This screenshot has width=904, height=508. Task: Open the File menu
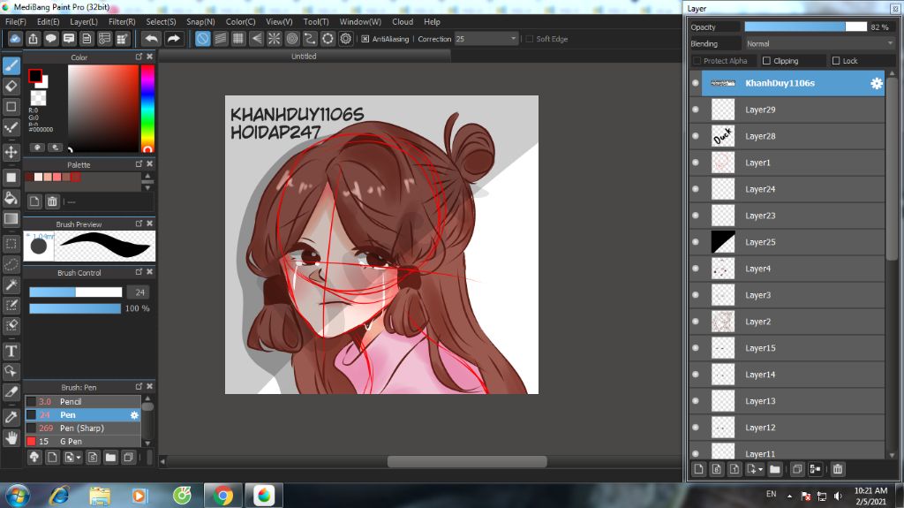point(16,22)
